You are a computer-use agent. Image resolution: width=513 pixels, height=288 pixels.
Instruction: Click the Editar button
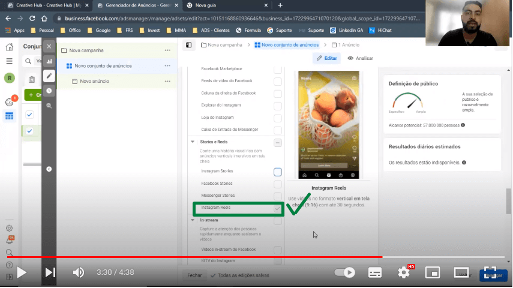tap(326, 58)
